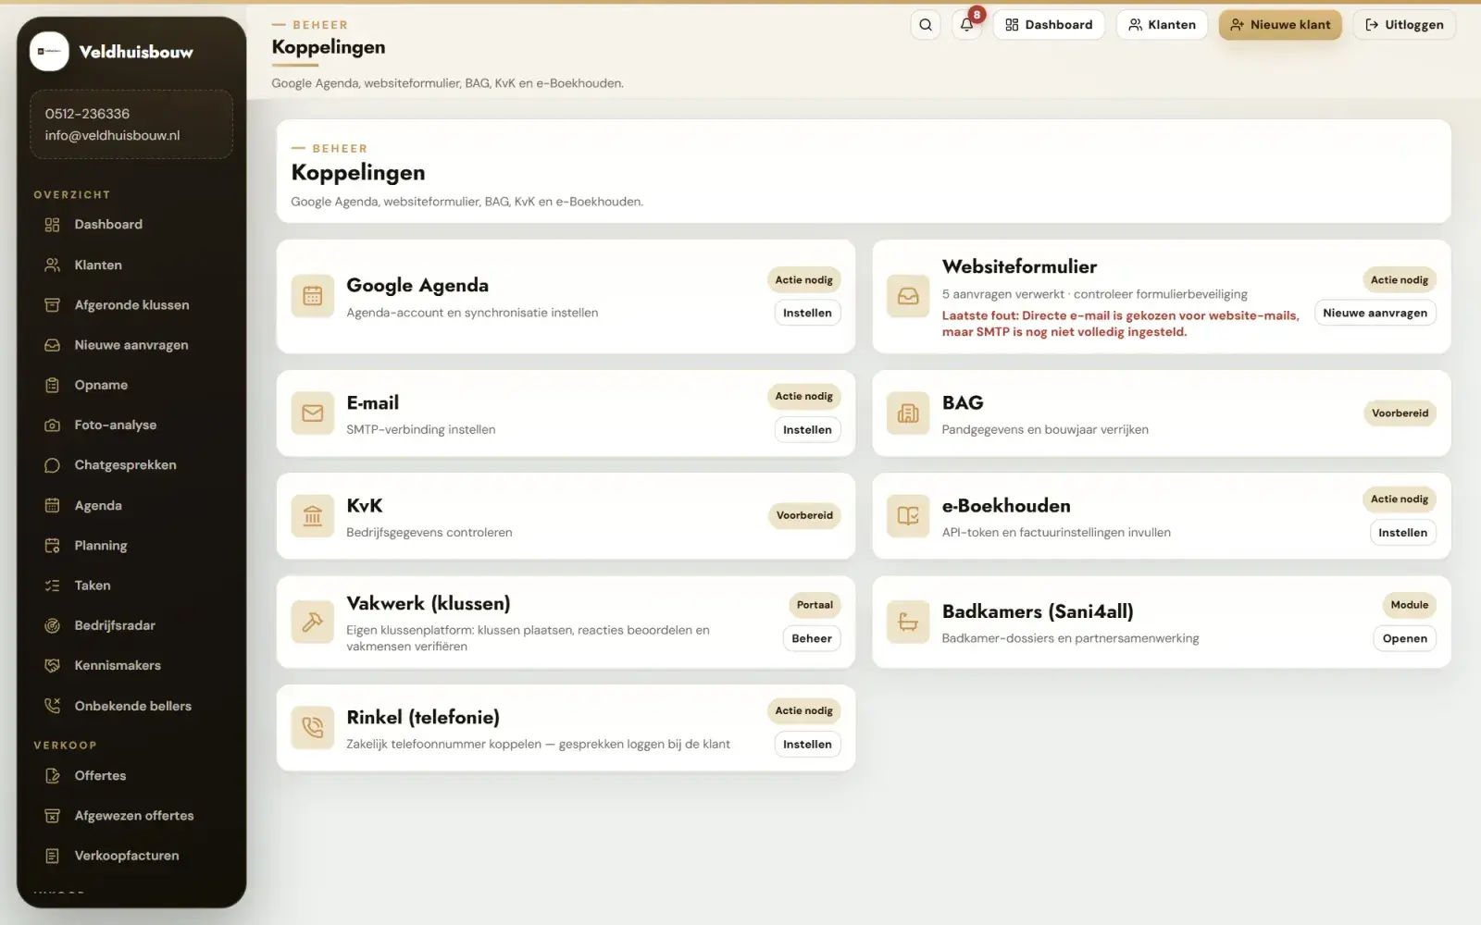Click Instellen on the Rinkel card
The width and height of the screenshot is (1481, 925).
click(807, 745)
